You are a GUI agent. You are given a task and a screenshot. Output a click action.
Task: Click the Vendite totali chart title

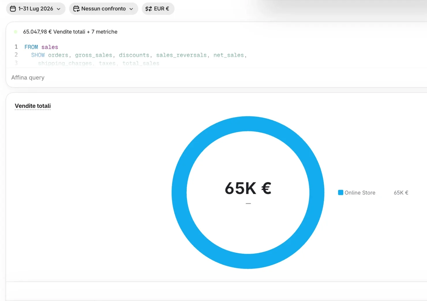pyautogui.click(x=33, y=106)
